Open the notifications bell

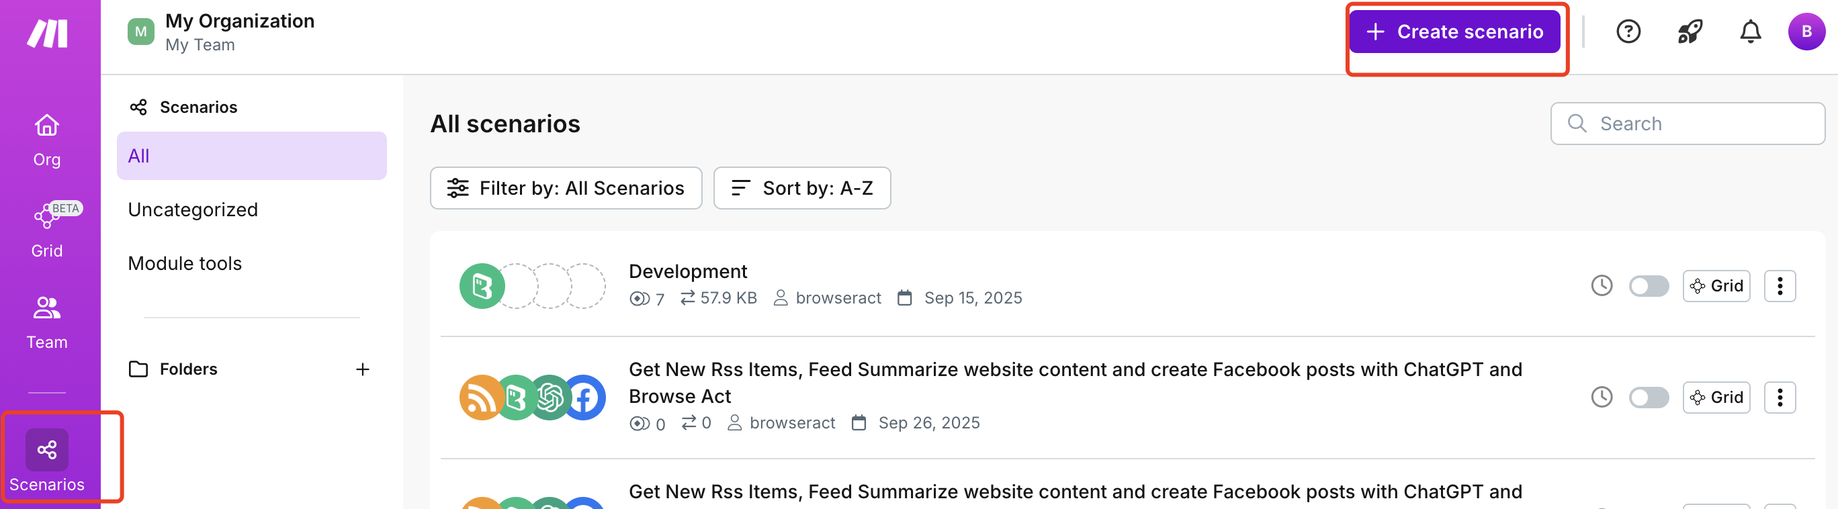tap(1749, 32)
